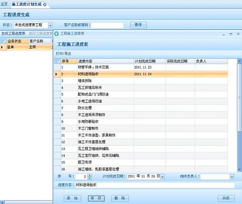Select row 木工木作造型、家具制作
Viewport: 242px width, 204px height.
point(141,135)
